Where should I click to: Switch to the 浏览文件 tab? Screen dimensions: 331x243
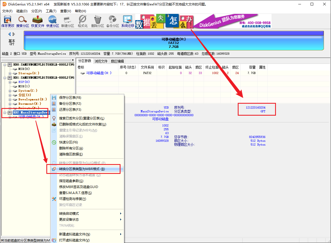tap(101, 61)
